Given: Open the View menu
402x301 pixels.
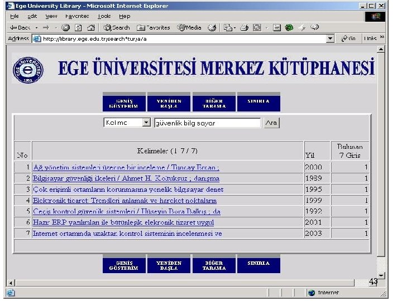Looking at the screenshot, I should coord(51,16).
